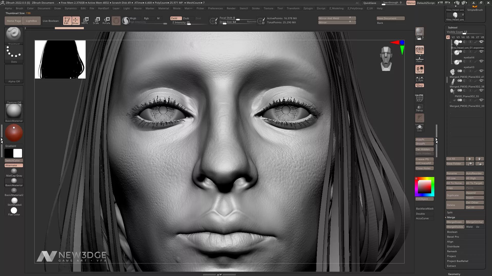Select the Rotate transform tool
This screenshot has height=276, width=492.
[x=106, y=20]
